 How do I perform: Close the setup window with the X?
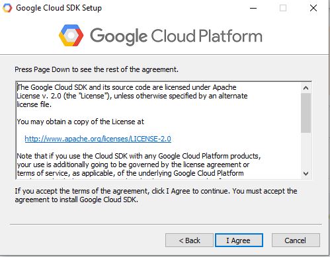(313, 8)
